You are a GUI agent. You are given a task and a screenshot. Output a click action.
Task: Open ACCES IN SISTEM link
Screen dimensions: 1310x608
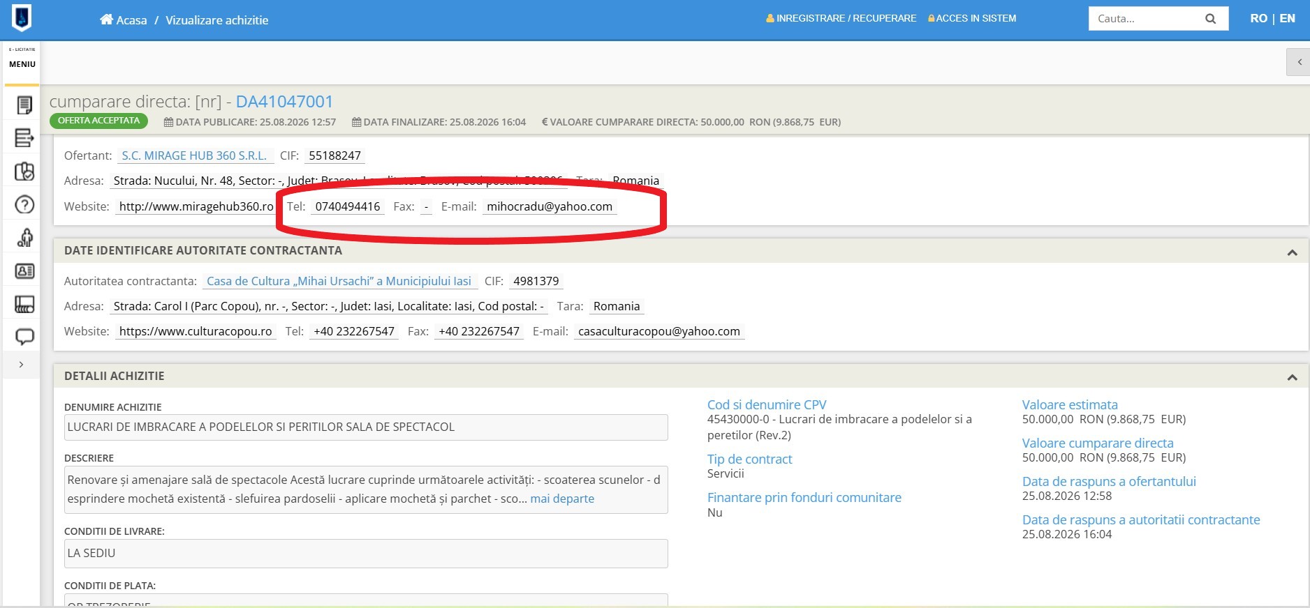tap(972, 18)
